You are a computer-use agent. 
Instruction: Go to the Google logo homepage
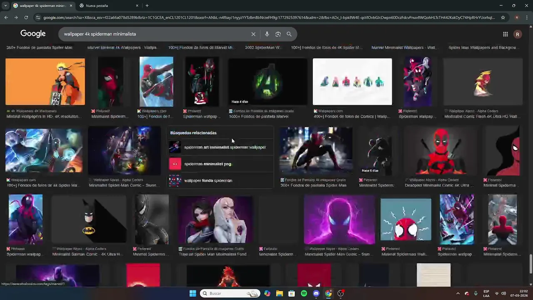coord(33,34)
